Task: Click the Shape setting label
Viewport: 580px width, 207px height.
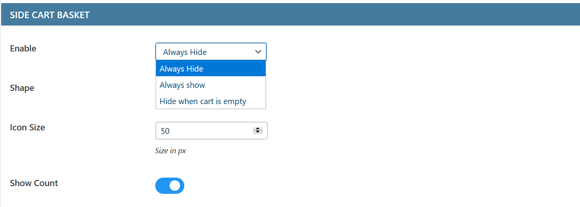Action: coord(22,88)
